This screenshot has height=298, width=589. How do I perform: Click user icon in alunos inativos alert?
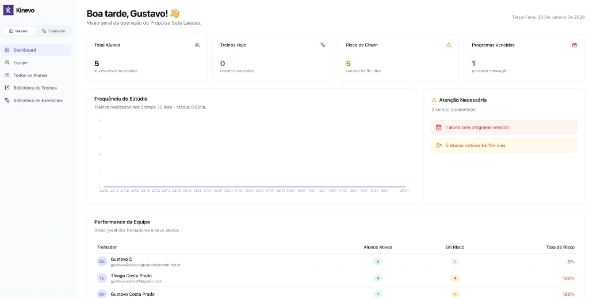click(438, 145)
